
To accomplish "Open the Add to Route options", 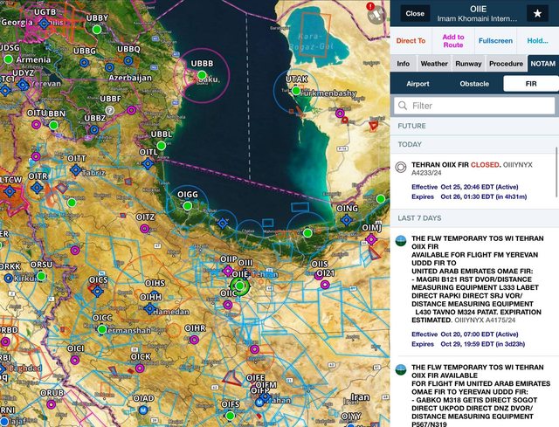I will pyautogui.click(x=453, y=40).
